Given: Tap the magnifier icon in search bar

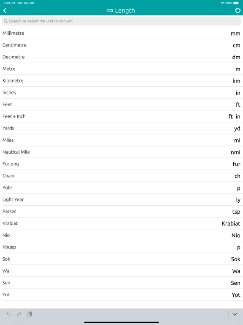Looking at the screenshot, I should click(6, 21).
